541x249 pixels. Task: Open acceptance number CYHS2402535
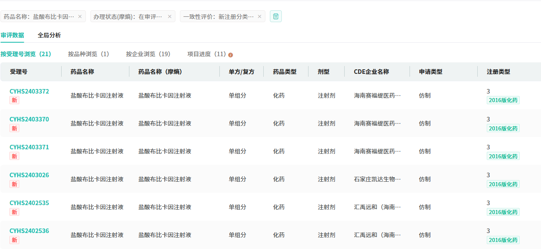click(x=29, y=203)
